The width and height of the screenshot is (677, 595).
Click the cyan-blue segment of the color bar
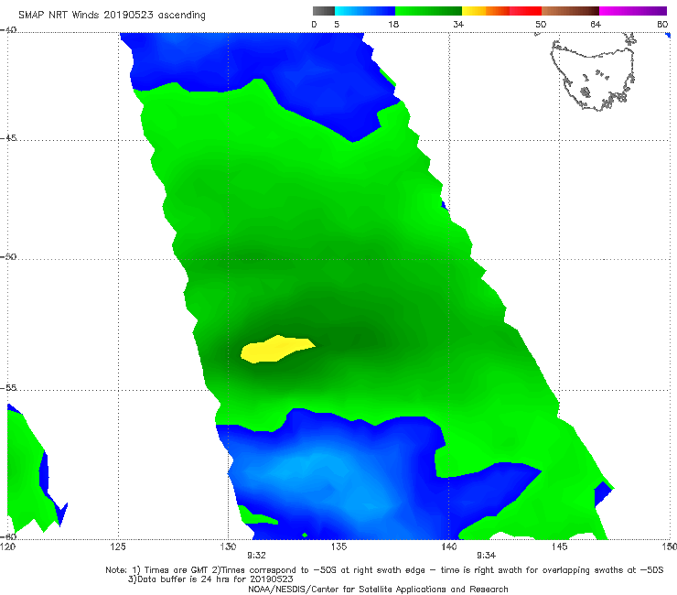tap(365, 11)
